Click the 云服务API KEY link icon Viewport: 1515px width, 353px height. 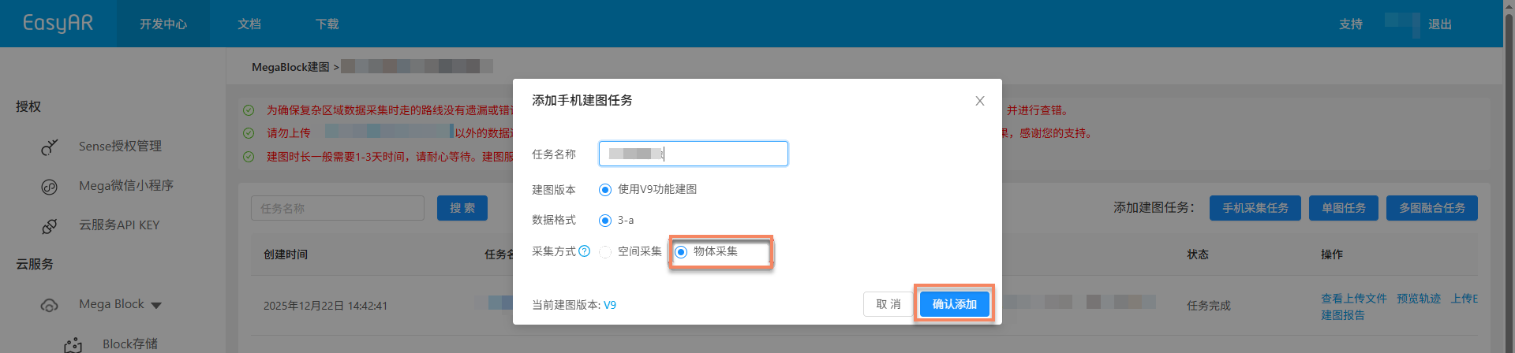click(x=50, y=226)
